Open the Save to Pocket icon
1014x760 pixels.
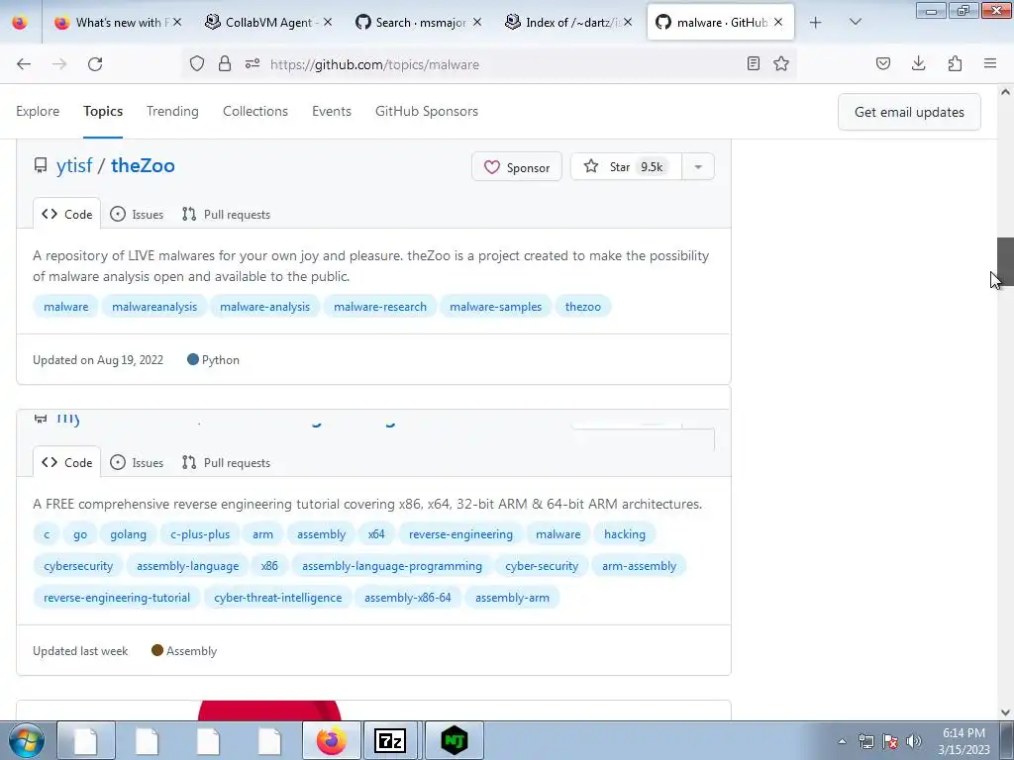882,64
